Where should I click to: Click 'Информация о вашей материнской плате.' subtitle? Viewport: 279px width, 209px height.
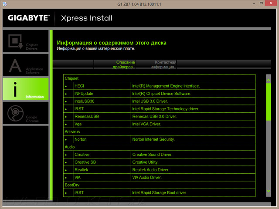[x=96, y=48]
